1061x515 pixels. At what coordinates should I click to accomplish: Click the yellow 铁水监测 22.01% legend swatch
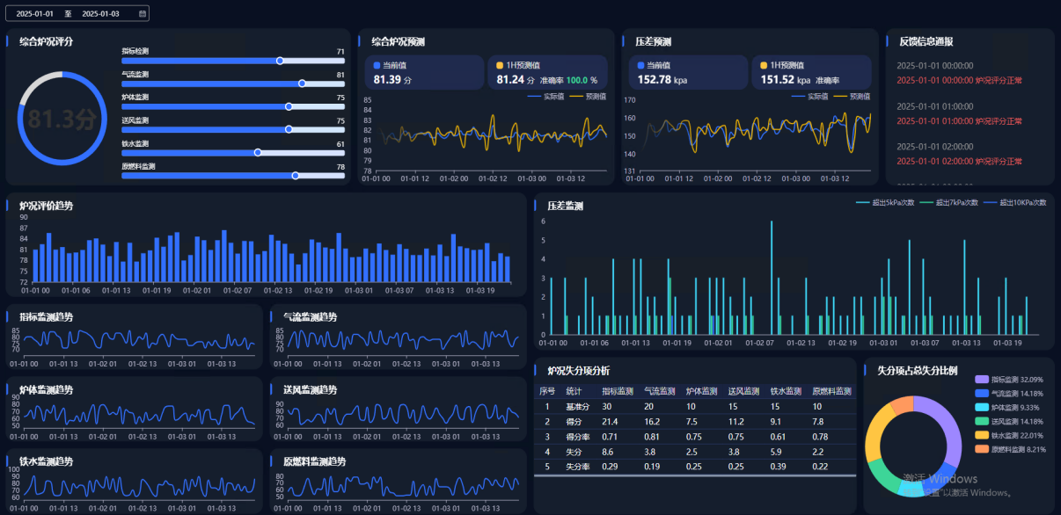pos(981,436)
